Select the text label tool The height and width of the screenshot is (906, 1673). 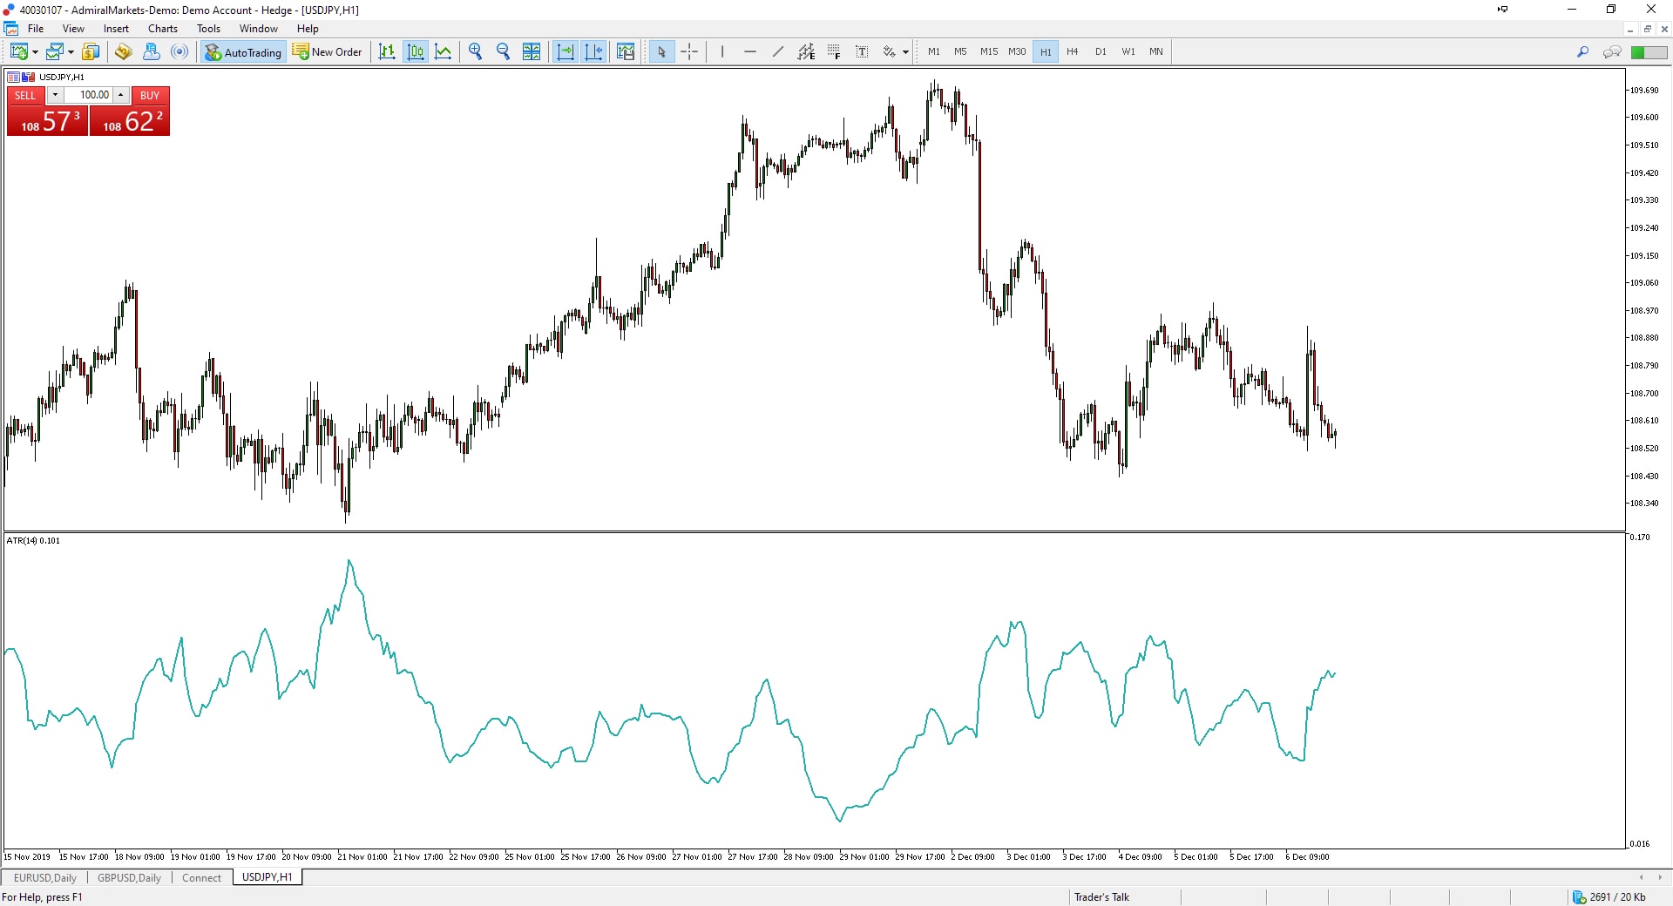(862, 52)
